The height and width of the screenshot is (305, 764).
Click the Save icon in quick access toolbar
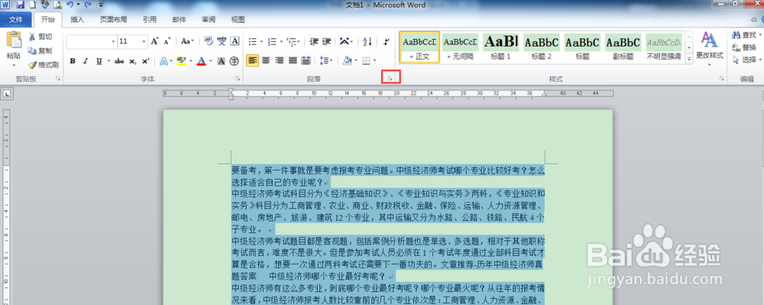[x=20, y=5]
